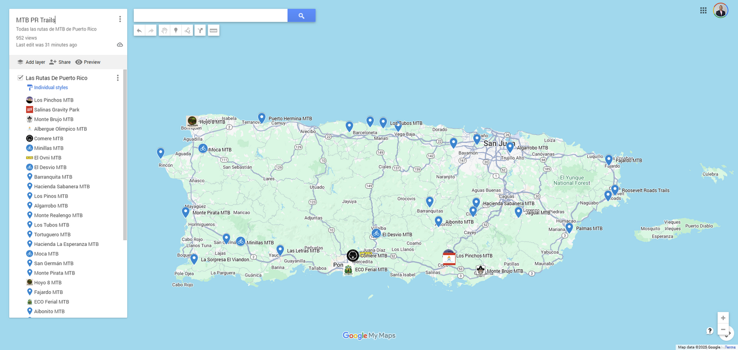This screenshot has height=350, width=738.
Task: Toggle visibility of Las Rutas De Puerto Rico layer
Action: point(20,78)
